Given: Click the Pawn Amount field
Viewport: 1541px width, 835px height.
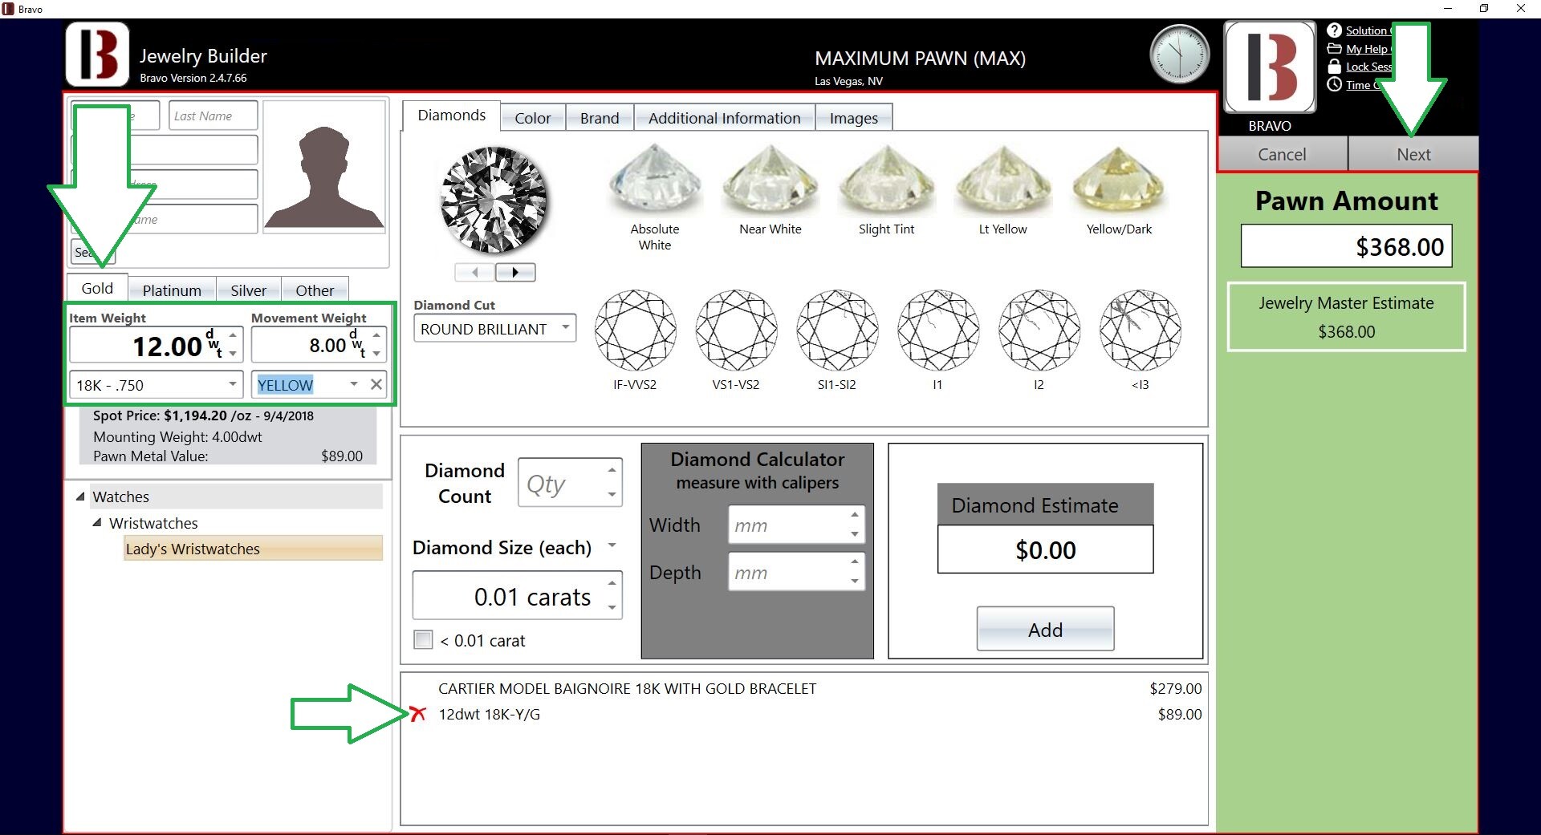Looking at the screenshot, I should click(x=1346, y=246).
